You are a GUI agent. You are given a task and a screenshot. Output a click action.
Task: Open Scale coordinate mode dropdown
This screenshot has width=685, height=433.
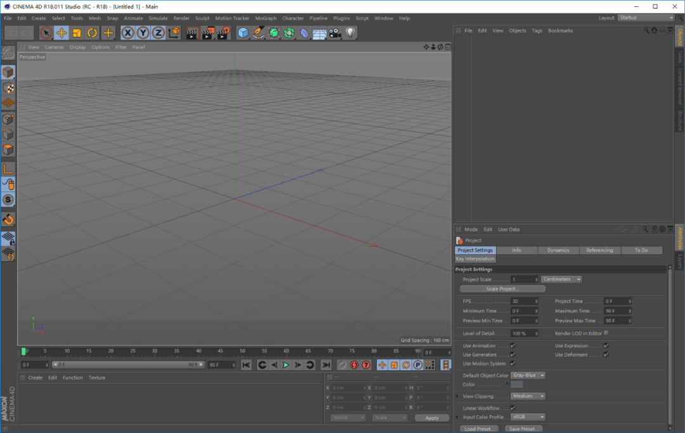pos(389,418)
